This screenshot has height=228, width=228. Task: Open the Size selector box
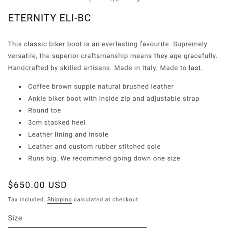click(x=77, y=227)
